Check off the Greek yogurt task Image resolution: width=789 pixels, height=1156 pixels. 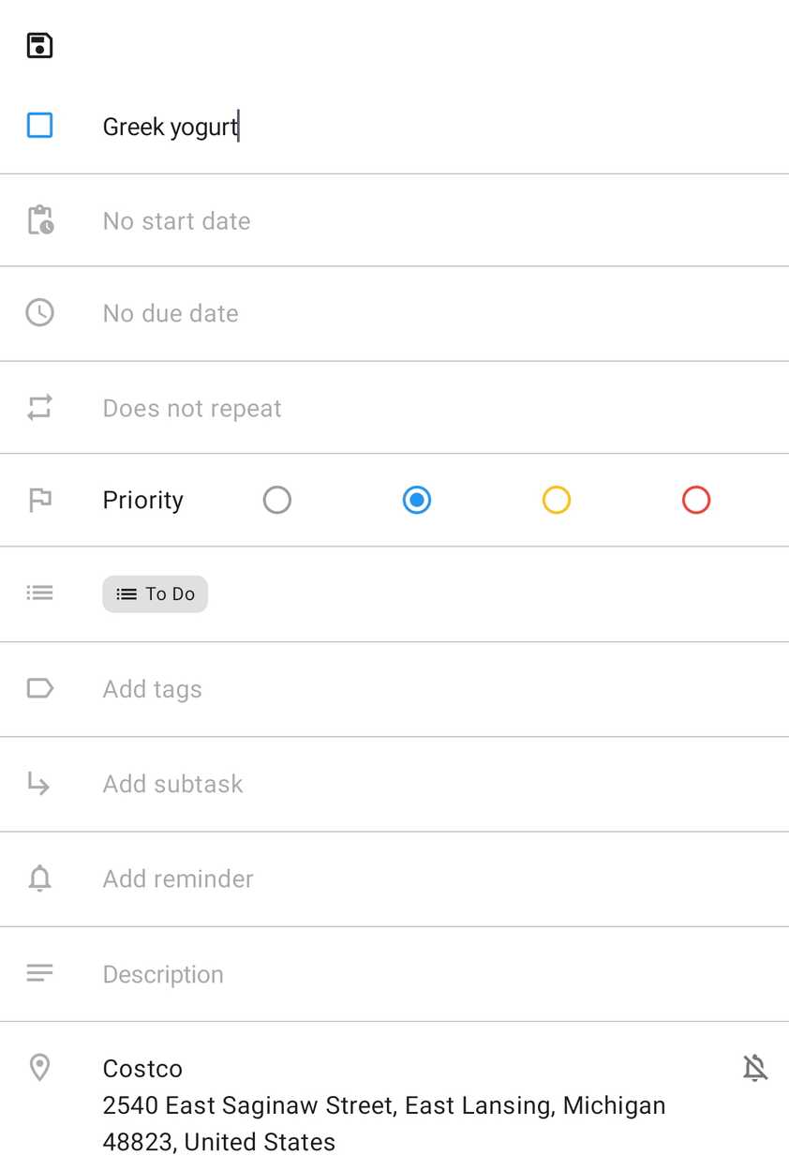[39, 126]
